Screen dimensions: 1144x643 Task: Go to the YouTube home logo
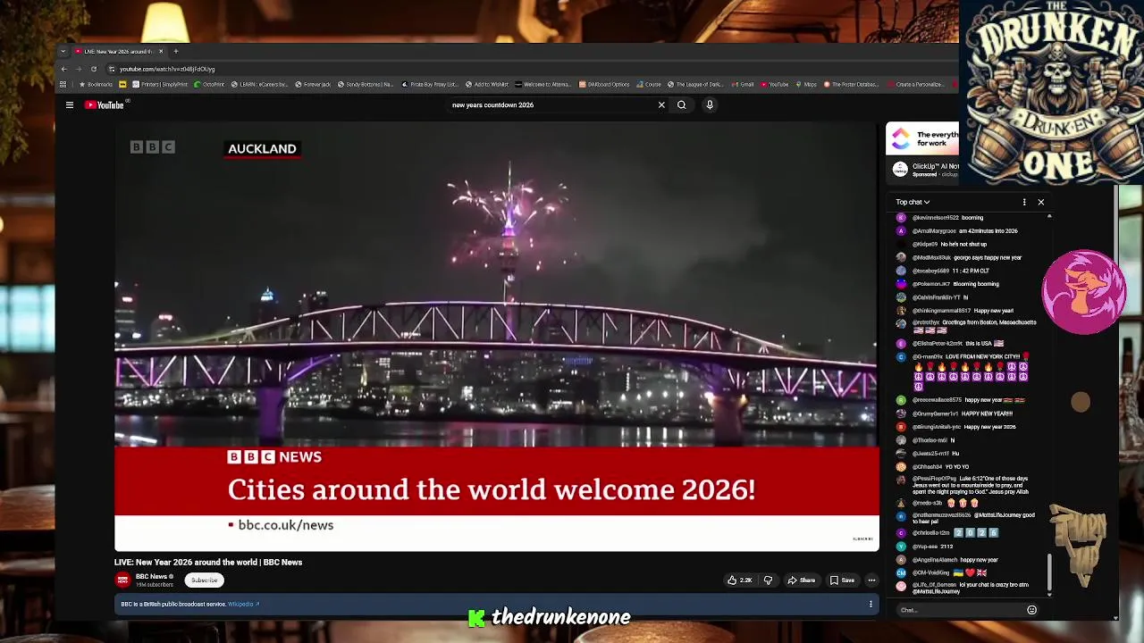pyautogui.click(x=105, y=105)
